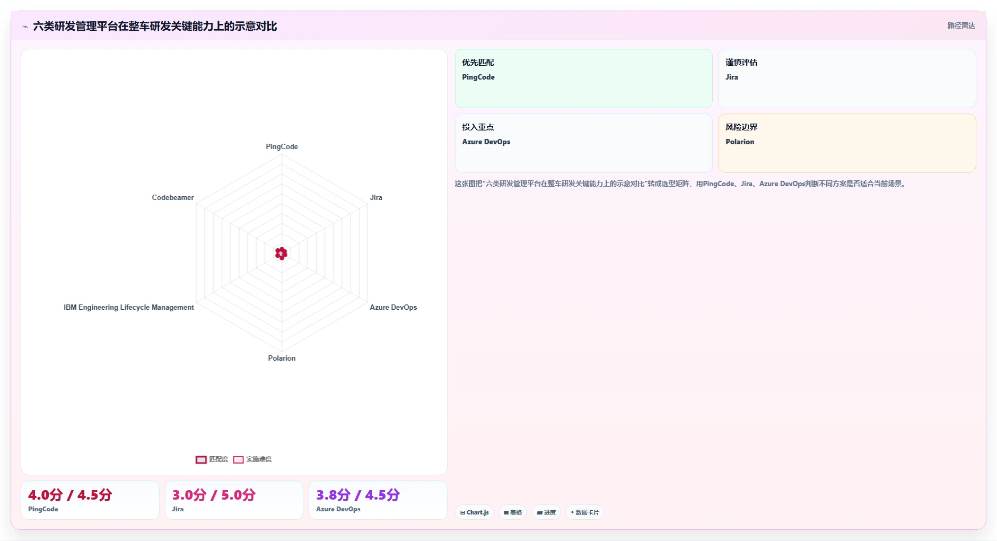Click the 3.8分 / 4.5分 Azure DevOps score card
Image resolution: width=997 pixels, height=541 pixels.
pyautogui.click(x=378, y=500)
